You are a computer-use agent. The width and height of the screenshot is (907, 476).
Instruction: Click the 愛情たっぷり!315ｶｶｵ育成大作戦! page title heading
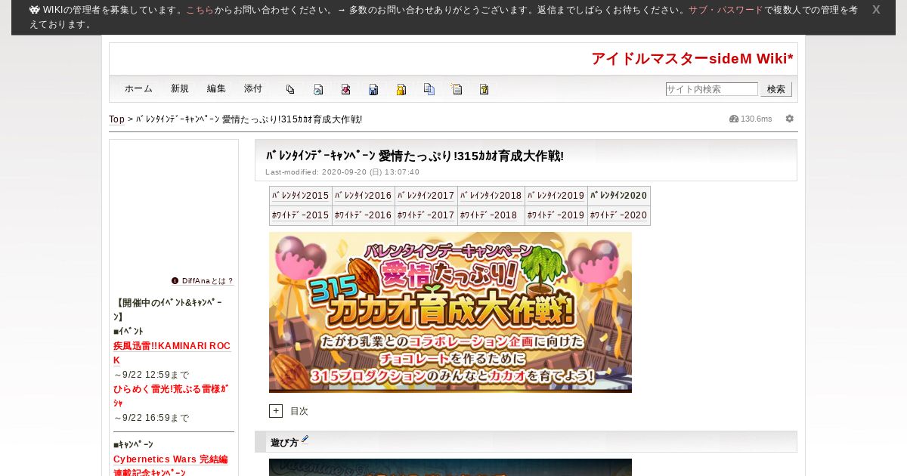[x=415, y=156]
